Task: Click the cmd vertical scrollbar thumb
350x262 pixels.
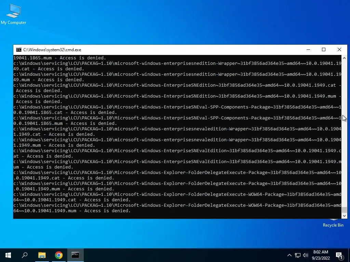Action: click(344, 210)
